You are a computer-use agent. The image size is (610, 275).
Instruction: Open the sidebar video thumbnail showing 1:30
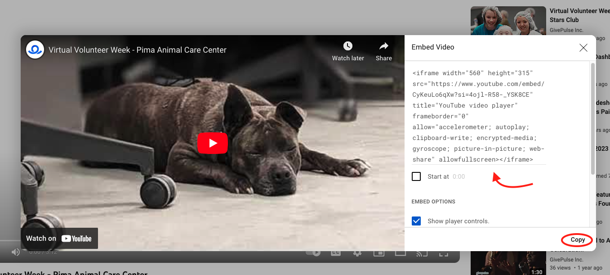click(x=508, y=262)
